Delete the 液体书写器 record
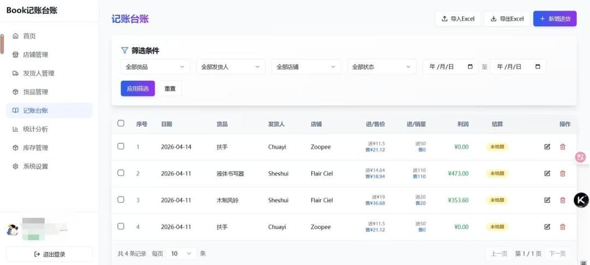This screenshot has height=265, width=590. pyautogui.click(x=563, y=174)
